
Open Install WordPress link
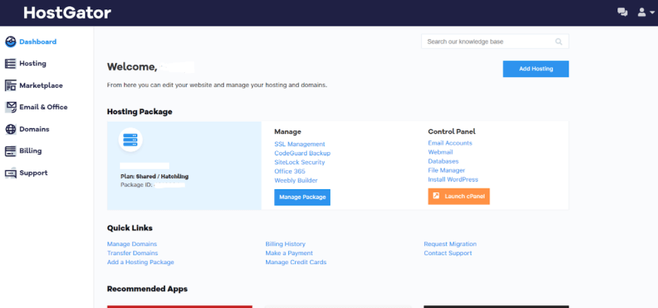pos(453,180)
